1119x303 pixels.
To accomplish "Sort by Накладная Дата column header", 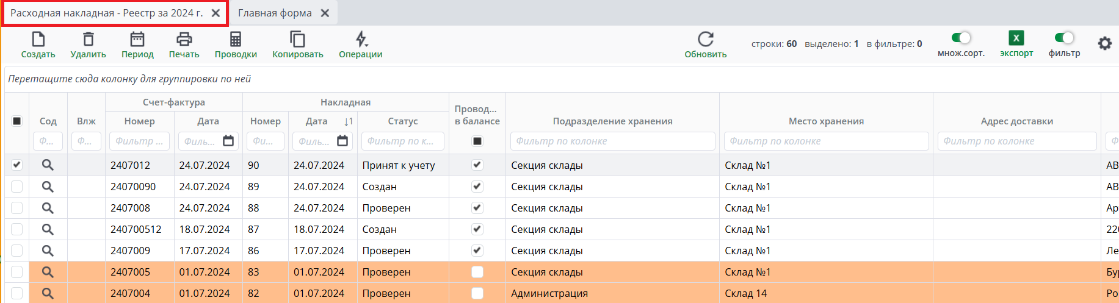I will [x=317, y=121].
